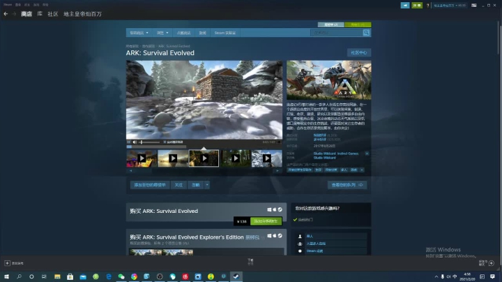
Task: Click the 关注 Follow button
Action: [178, 185]
